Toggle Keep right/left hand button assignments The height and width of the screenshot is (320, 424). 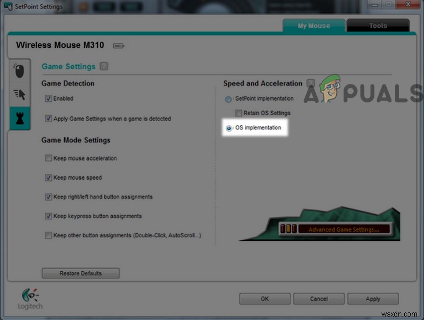pyautogui.click(x=48, y=197)
